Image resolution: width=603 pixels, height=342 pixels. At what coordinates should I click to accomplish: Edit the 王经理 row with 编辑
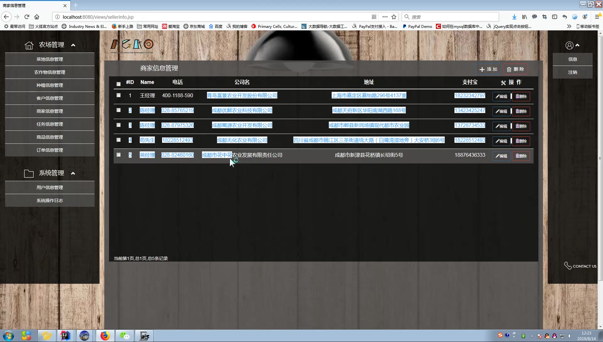click(x=501, y=97)
